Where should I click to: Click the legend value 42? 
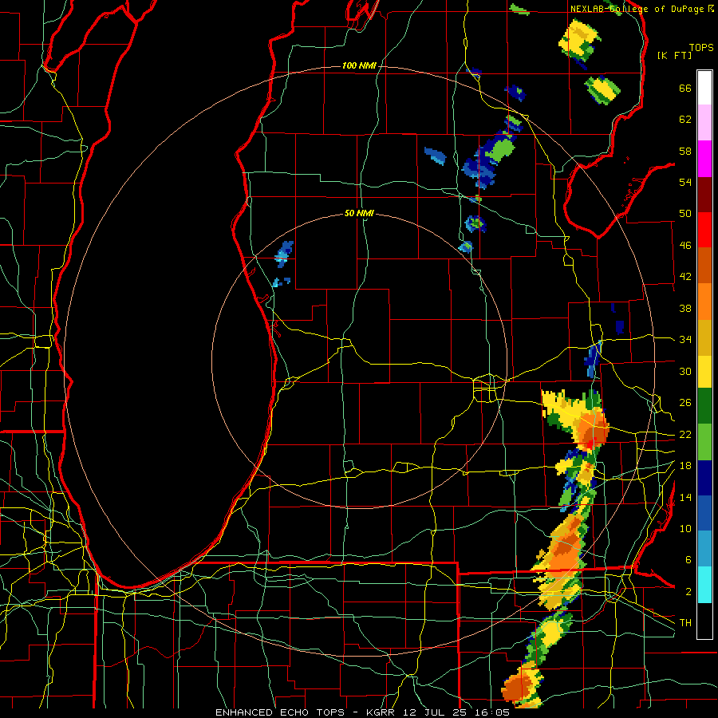click(685, 277)
